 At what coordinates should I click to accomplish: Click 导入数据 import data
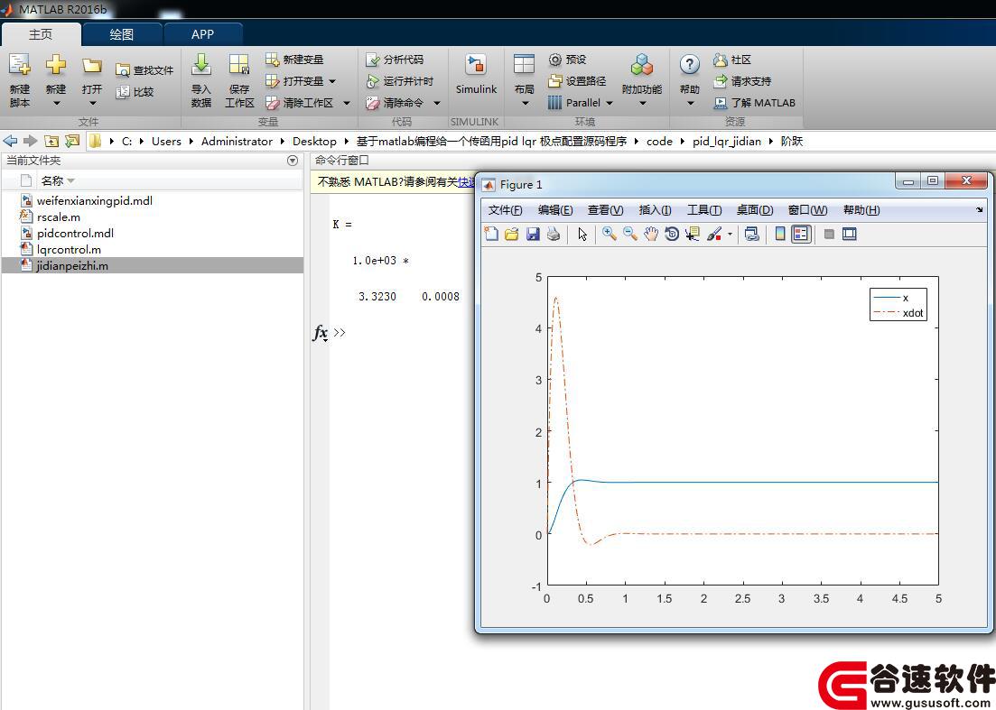[x=201, y=80]
